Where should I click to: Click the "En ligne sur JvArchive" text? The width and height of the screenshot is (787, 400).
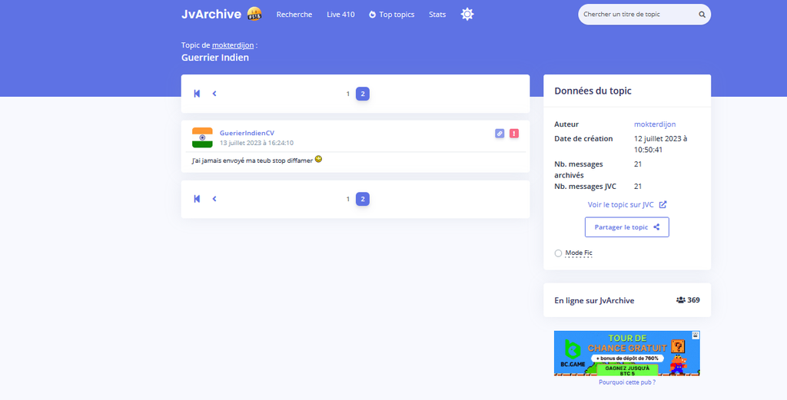tap(594, 301)
